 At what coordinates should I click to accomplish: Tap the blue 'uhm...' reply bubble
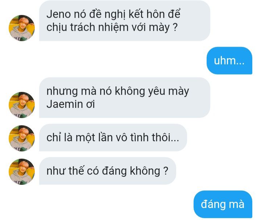pyautogui.click(x=229, y=61)
